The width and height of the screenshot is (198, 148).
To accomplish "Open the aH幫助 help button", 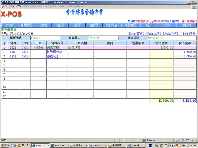I will pos(186,25).
